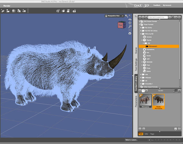Click the frame selection view control
The height and width of the screenshot is (144, 183).
[130, 30]
